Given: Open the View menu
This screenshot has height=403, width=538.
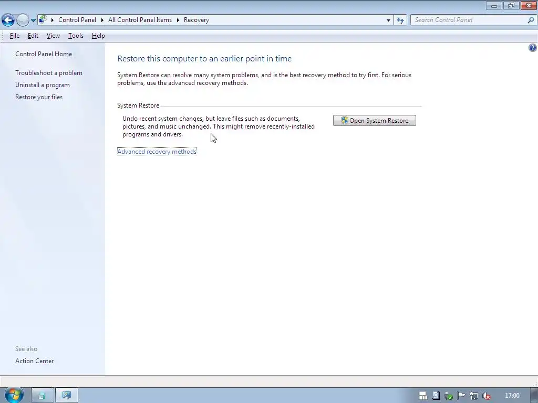Looking at the screenshot, I should 53,36.
